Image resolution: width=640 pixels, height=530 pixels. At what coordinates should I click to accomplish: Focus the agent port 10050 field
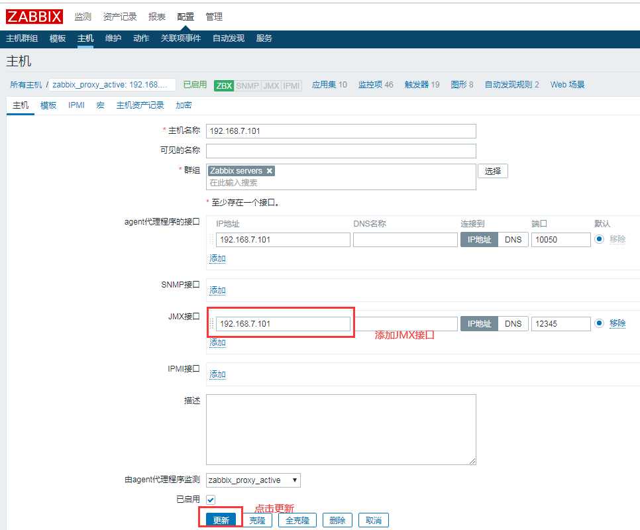(x=560, y=240)
